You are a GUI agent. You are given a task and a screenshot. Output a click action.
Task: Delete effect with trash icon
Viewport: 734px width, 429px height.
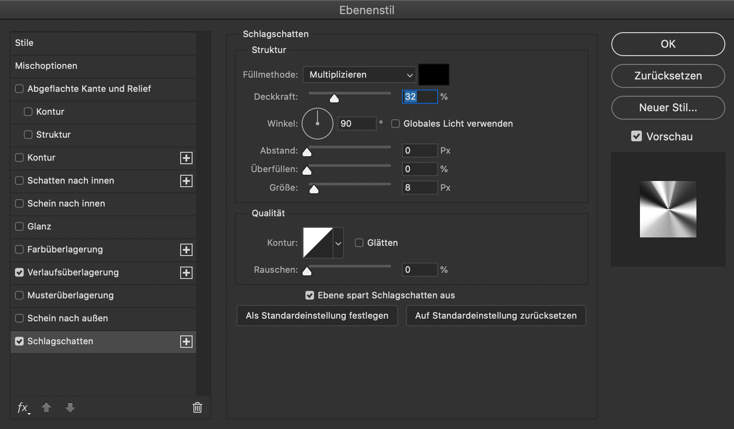(x=197, y=407)
